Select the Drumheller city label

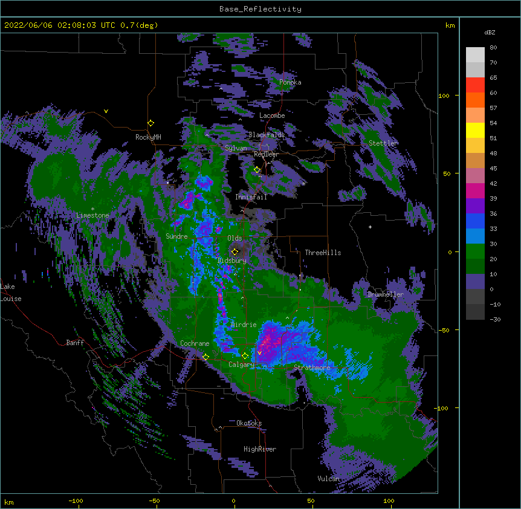click(386, 294)
